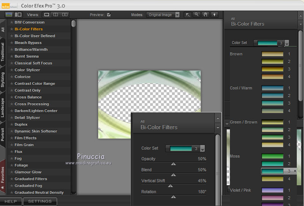Screen dimensions: 304x206
Task: Select the Classical Soft Focus filter
Action: tap(33, 63)
